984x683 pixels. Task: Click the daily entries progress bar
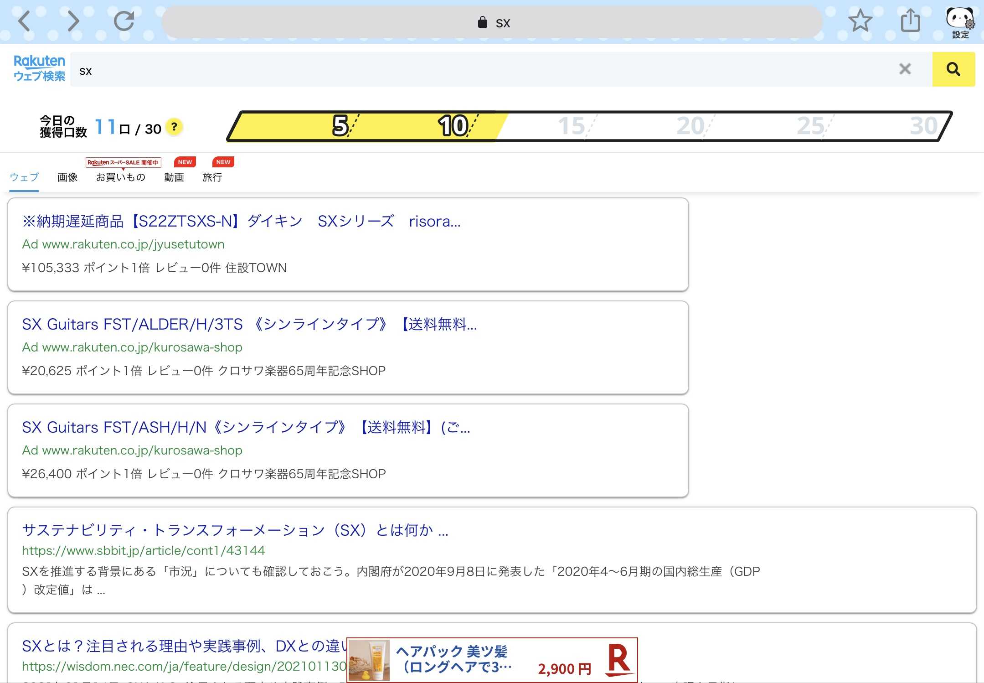(589, 126)
